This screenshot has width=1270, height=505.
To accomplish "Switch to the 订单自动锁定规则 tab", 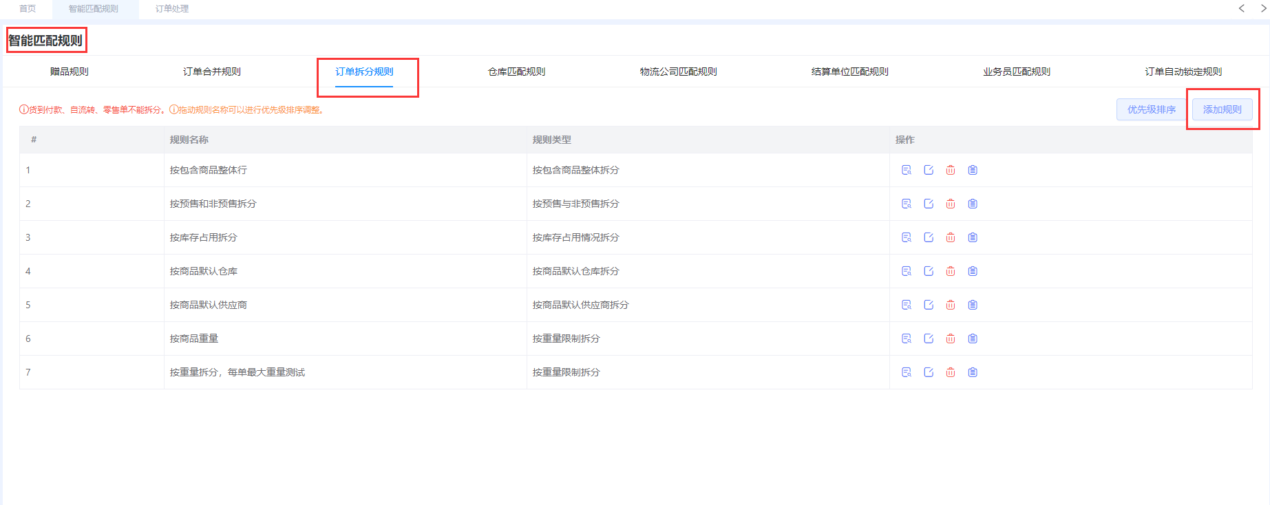I will (1183, 72).
